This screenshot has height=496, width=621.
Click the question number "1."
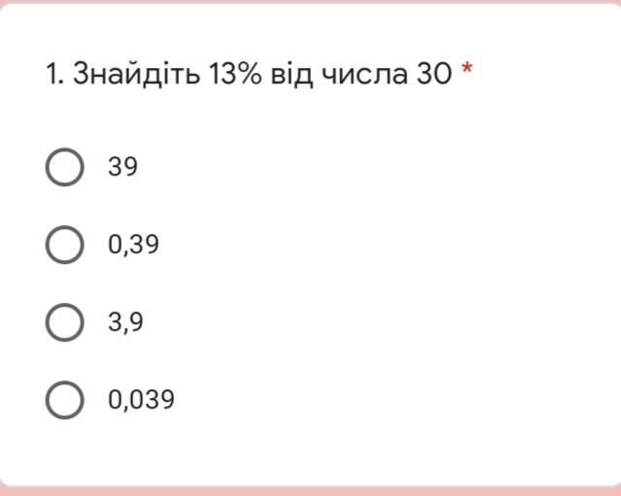click(x=54, y=74)
